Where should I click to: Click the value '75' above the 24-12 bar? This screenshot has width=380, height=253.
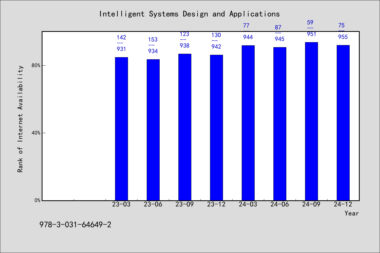point(341,25)
